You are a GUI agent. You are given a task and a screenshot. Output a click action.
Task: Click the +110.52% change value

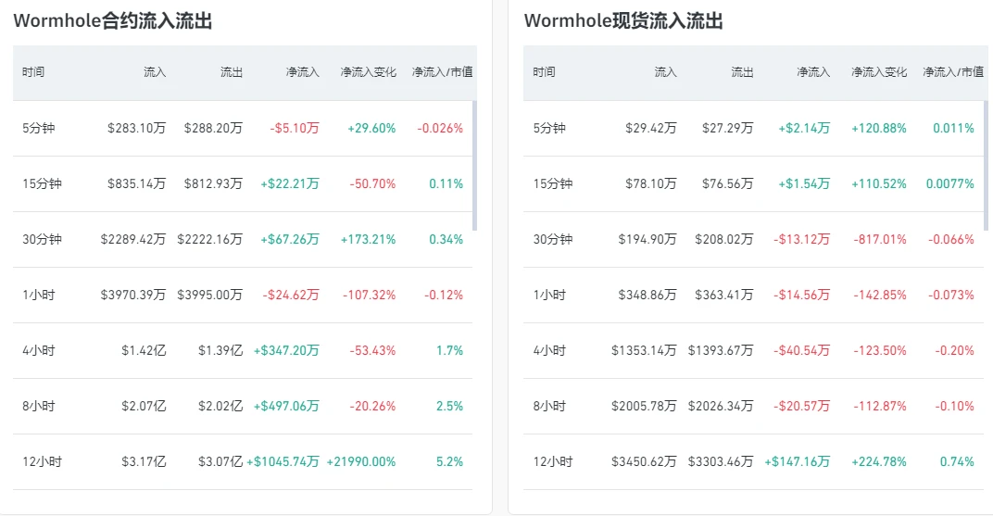tap(879, 184)
